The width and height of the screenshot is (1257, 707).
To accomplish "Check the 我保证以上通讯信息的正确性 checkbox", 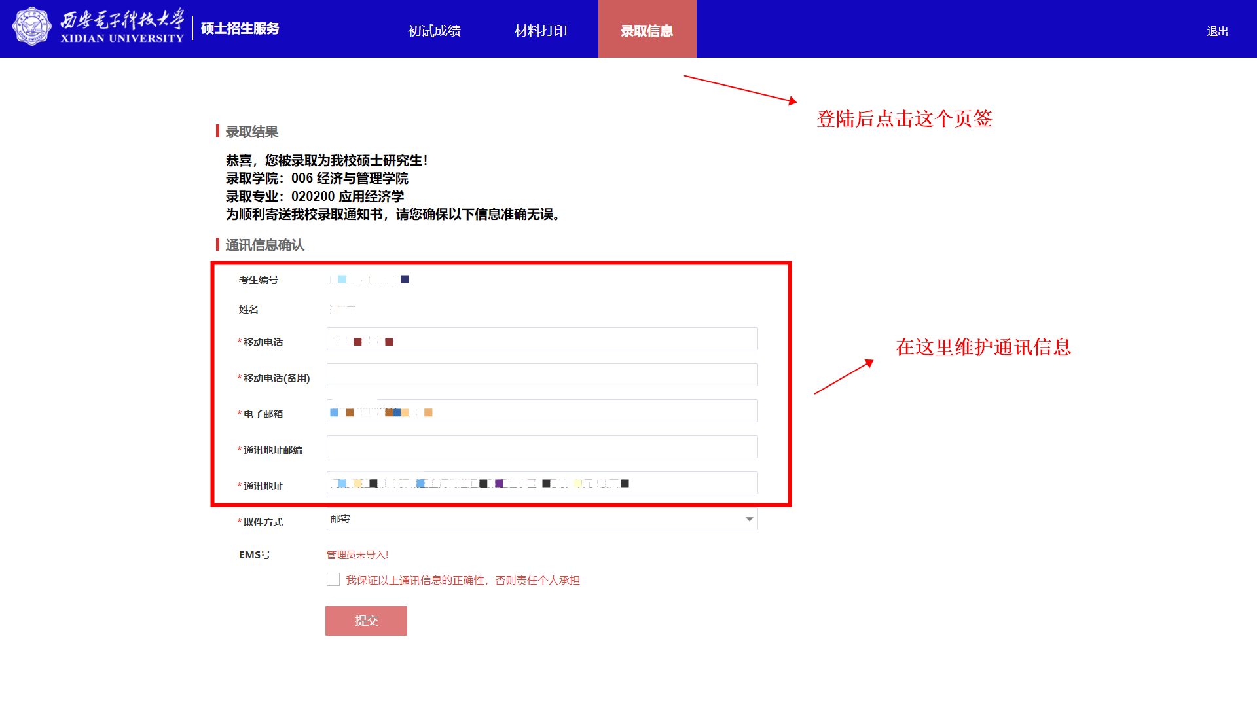I will [333, 579].
